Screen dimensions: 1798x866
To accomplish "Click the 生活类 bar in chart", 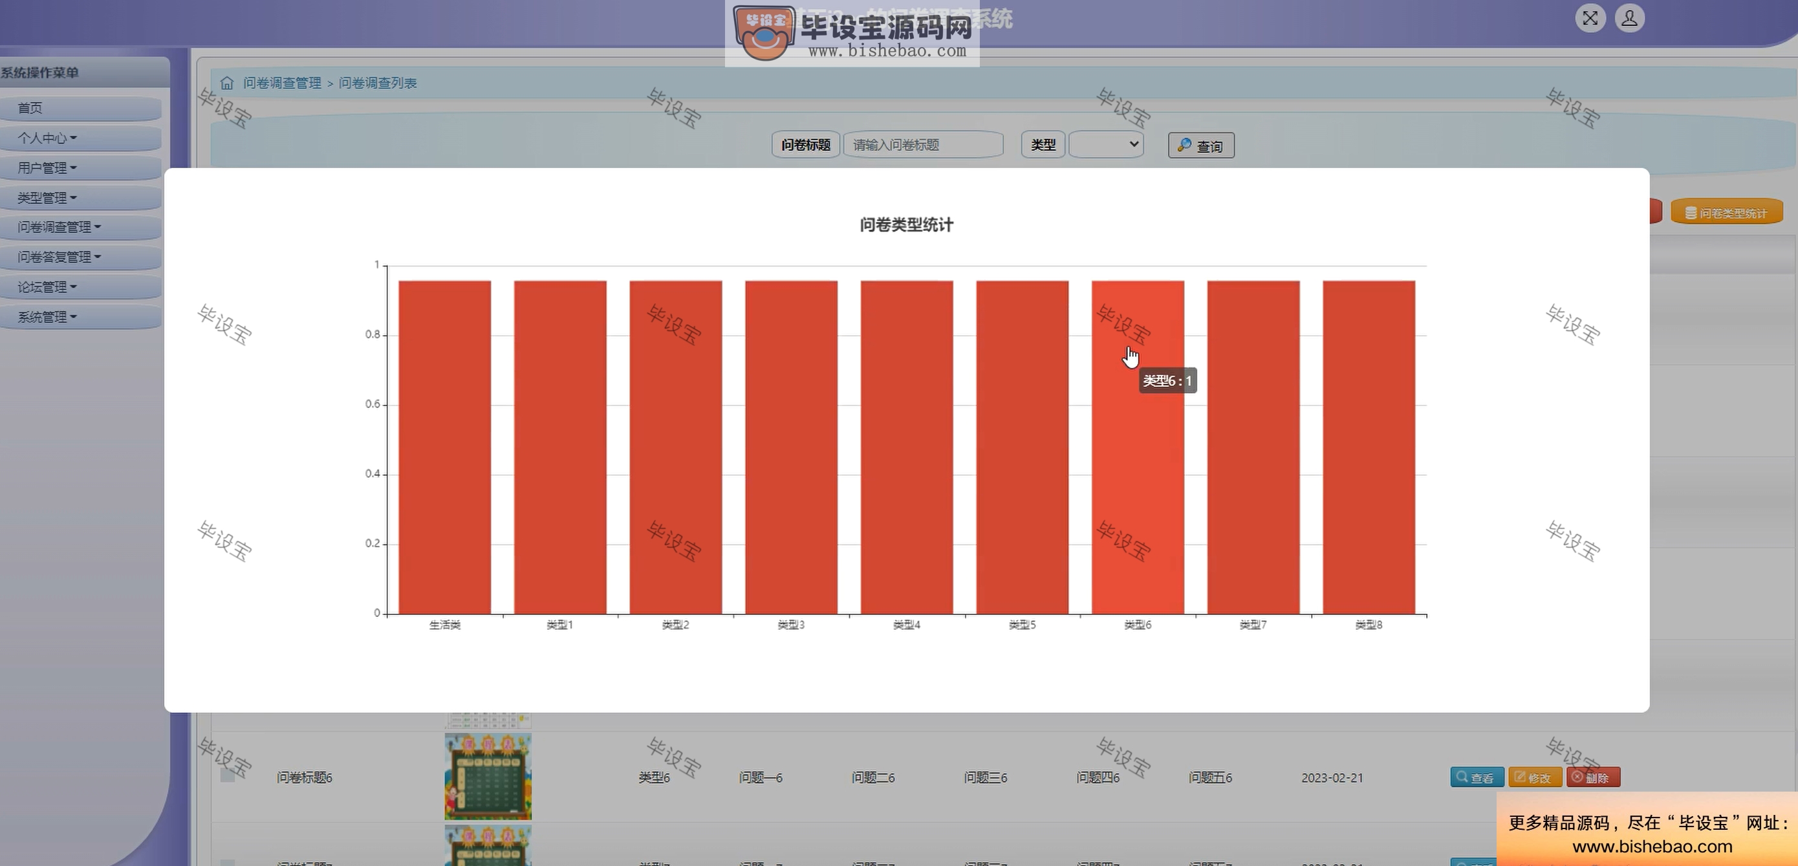I will [x=444, y=448].
